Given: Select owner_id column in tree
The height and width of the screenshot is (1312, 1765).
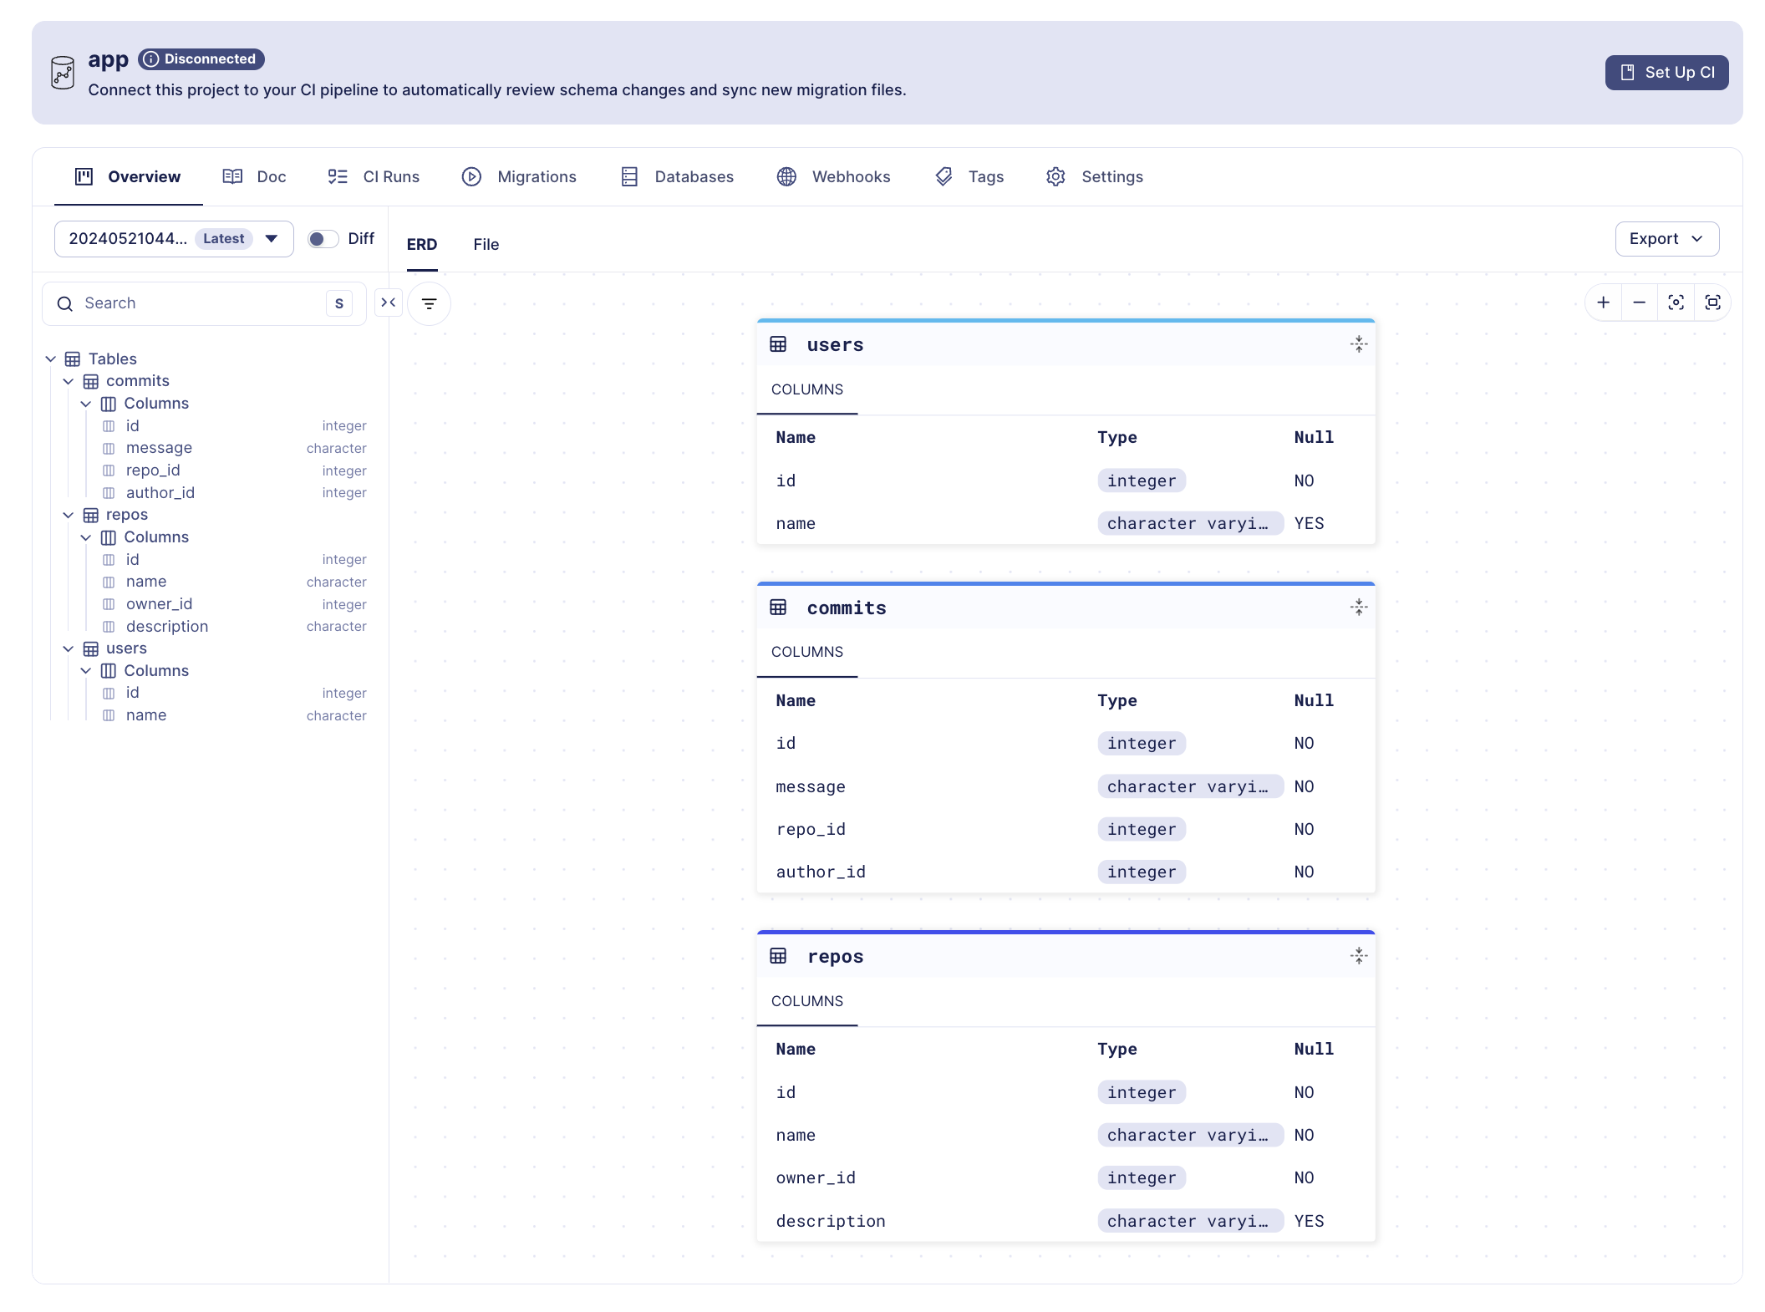Looking at the screenshot, I should [x=159, y=604].
